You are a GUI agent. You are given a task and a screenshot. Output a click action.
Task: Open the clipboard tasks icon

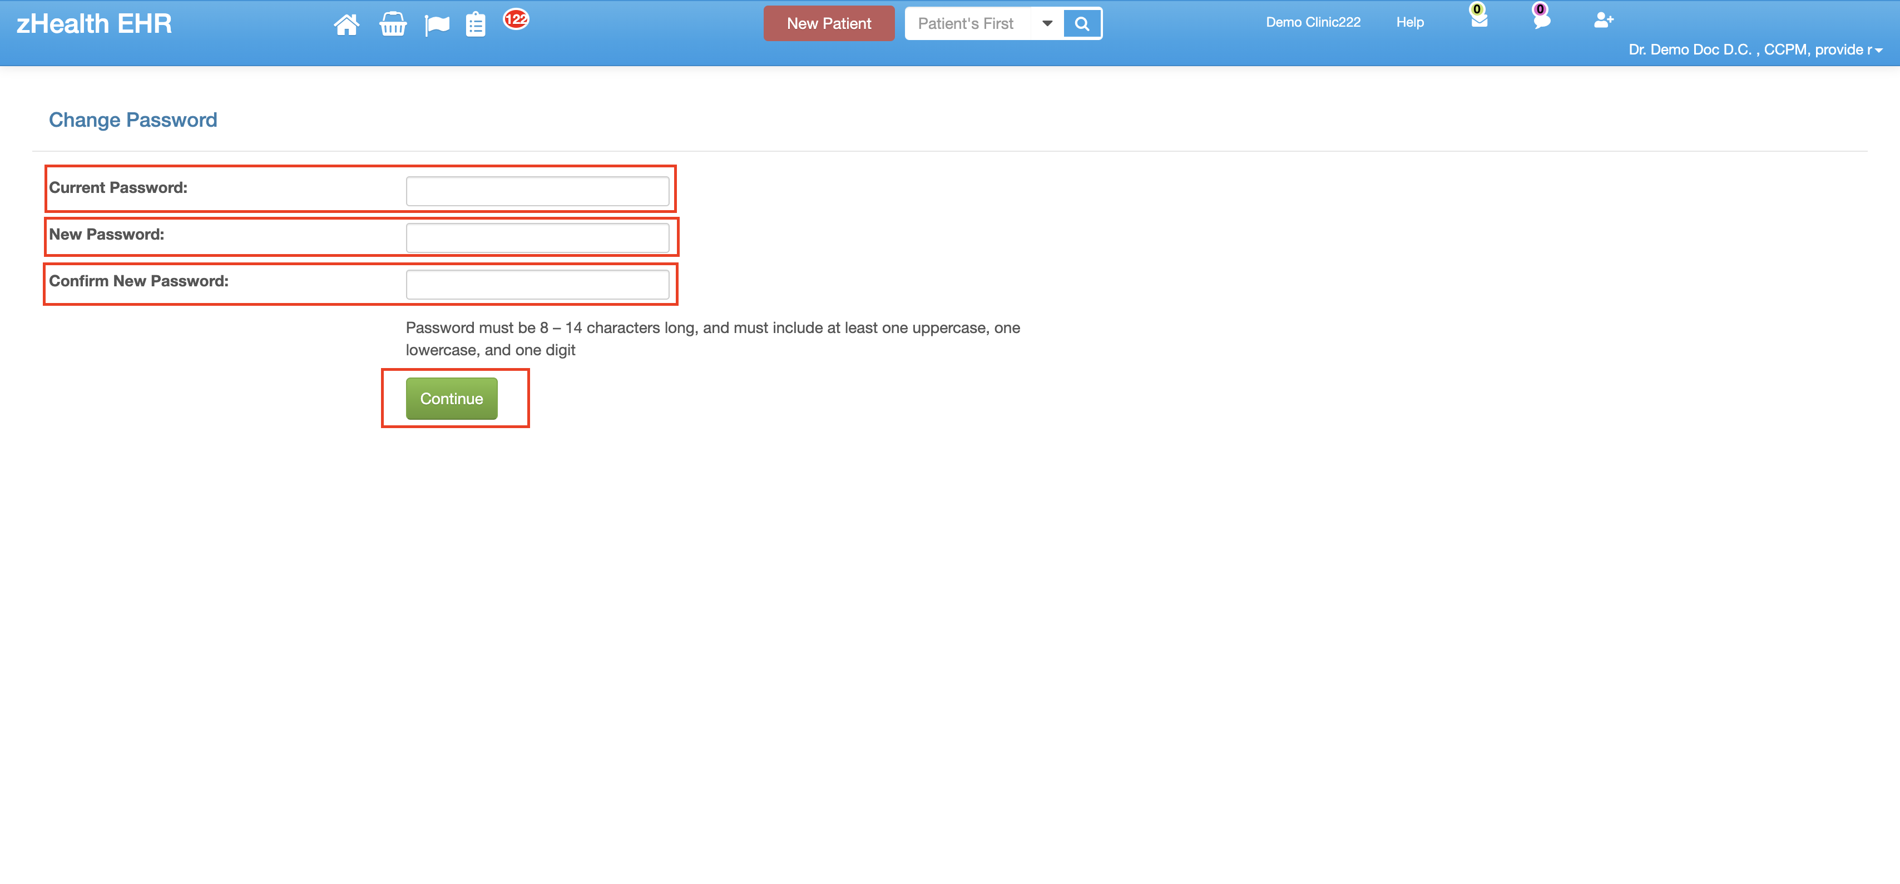point(476,24)
